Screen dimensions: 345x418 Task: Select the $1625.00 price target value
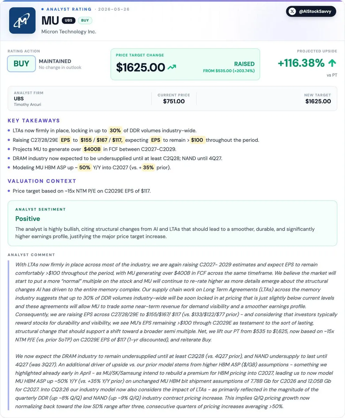click(x=140, y=67)
